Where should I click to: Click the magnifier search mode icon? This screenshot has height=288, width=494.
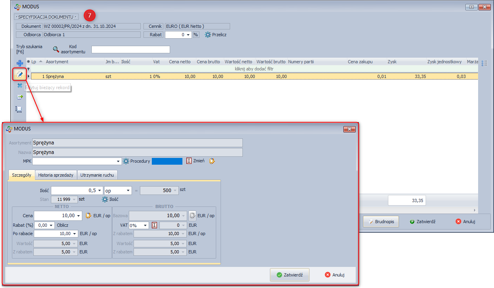(x=56, y=49)
